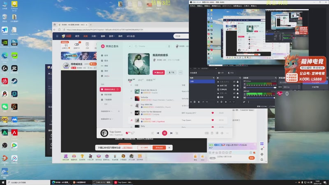Toggle visibility of first OBS text source
This screenshot has width=329, height=185.
coord(234,81)
